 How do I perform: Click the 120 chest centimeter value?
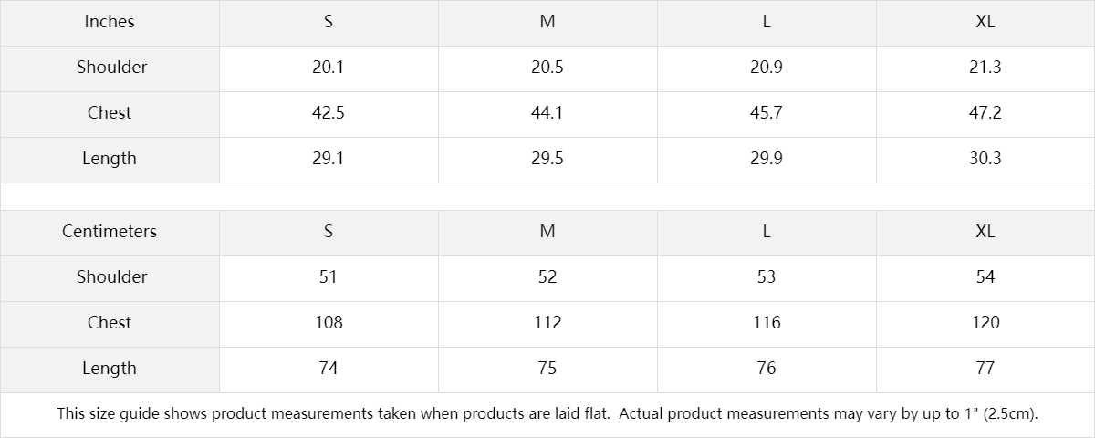point(985,323)
